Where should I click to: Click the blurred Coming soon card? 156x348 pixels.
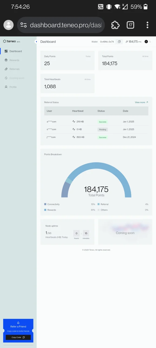pos(125,232)
